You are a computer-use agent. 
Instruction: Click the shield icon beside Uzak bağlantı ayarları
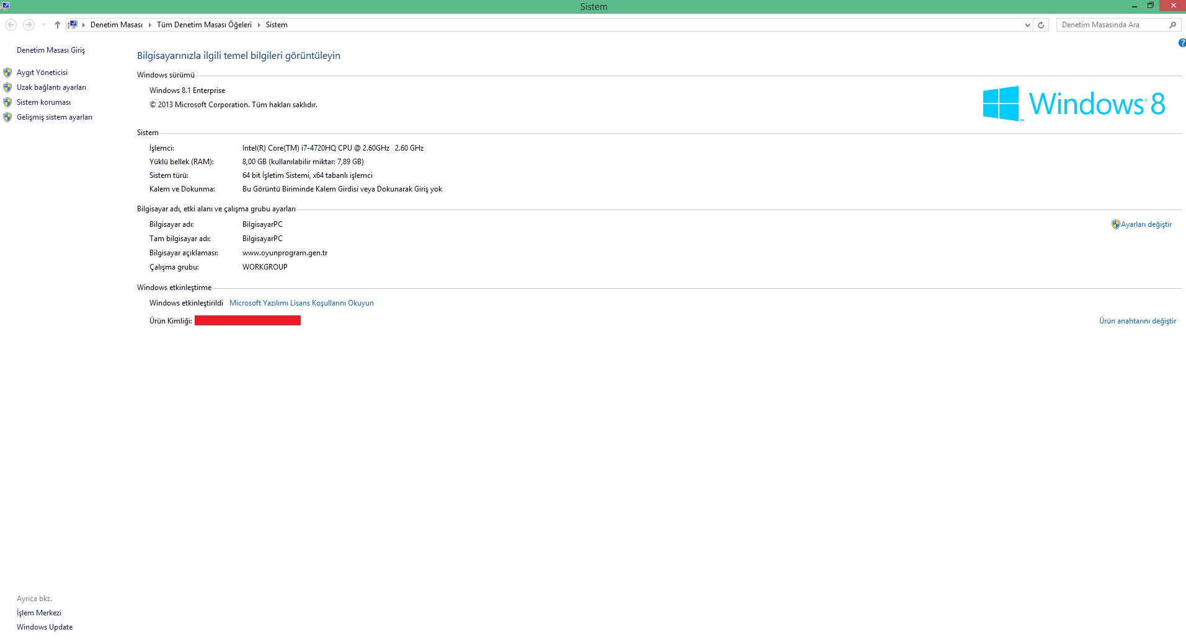(7, 87)
